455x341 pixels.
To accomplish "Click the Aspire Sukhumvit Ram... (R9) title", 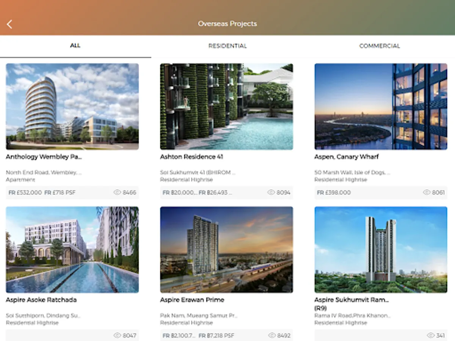I will pyautogui.click(x=351, y=304).
